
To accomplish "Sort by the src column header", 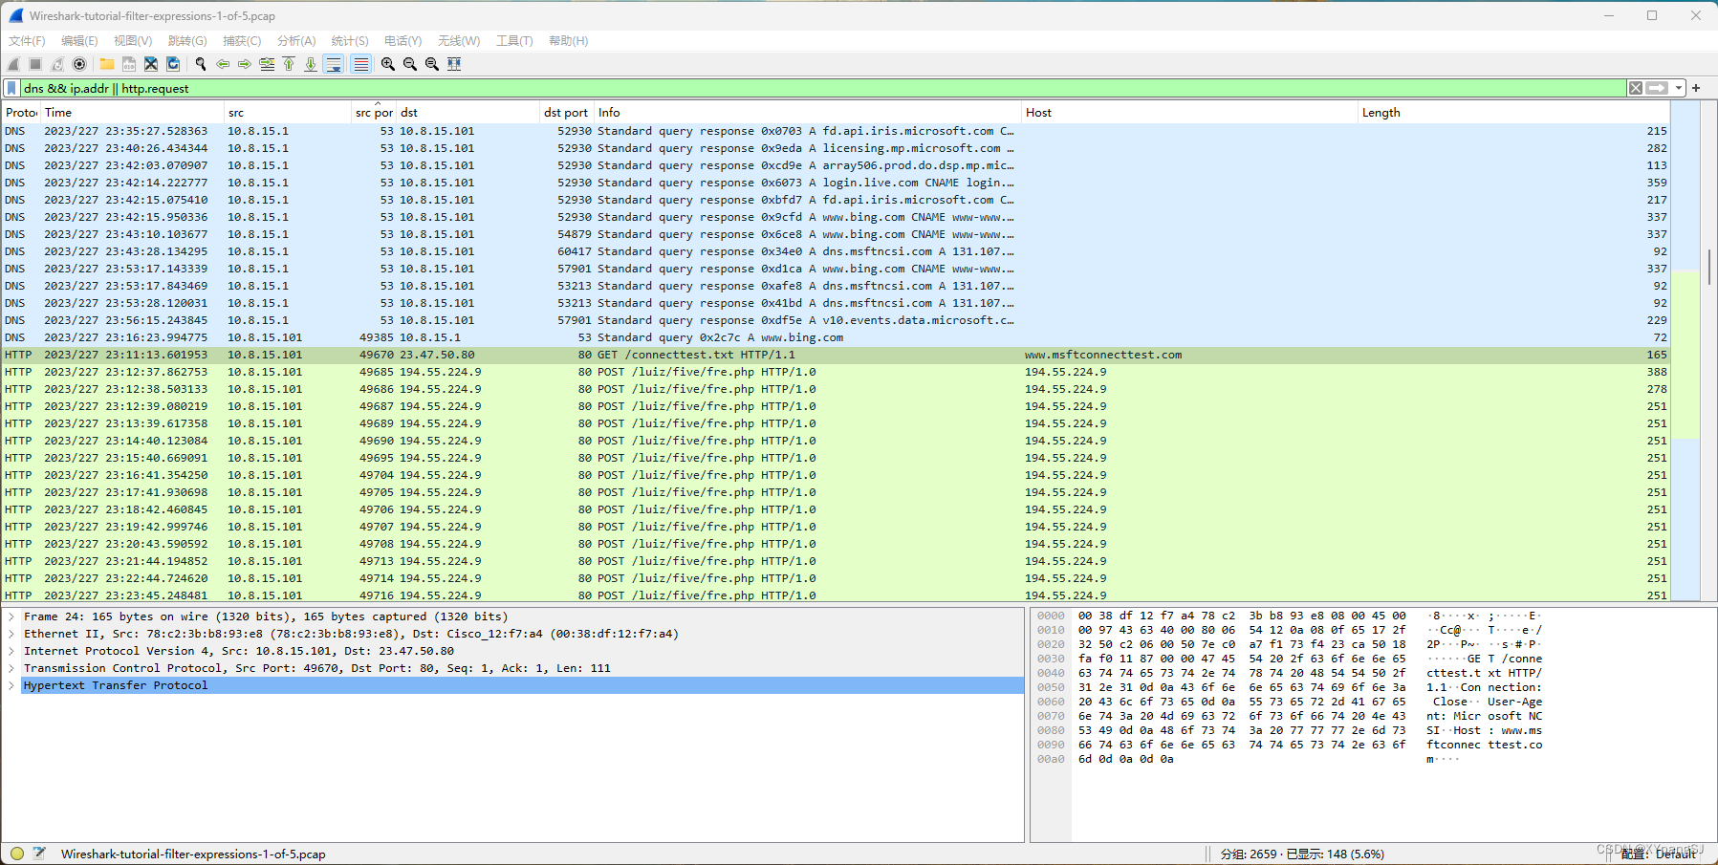I will coord(288,112).
